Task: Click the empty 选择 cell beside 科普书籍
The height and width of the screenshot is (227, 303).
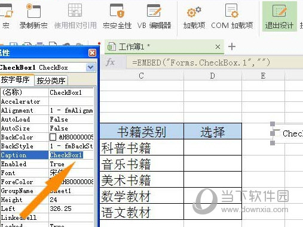Action: 213,147
